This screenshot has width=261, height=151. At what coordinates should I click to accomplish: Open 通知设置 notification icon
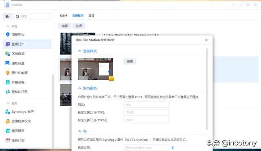coord(8,63)
